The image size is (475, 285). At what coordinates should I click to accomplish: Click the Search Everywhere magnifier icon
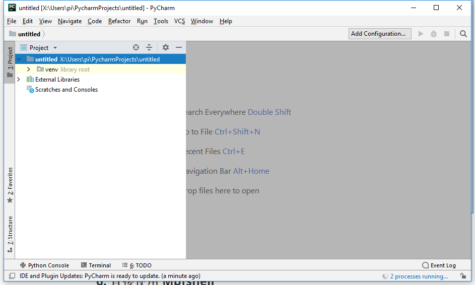click(x=463, y=34)
